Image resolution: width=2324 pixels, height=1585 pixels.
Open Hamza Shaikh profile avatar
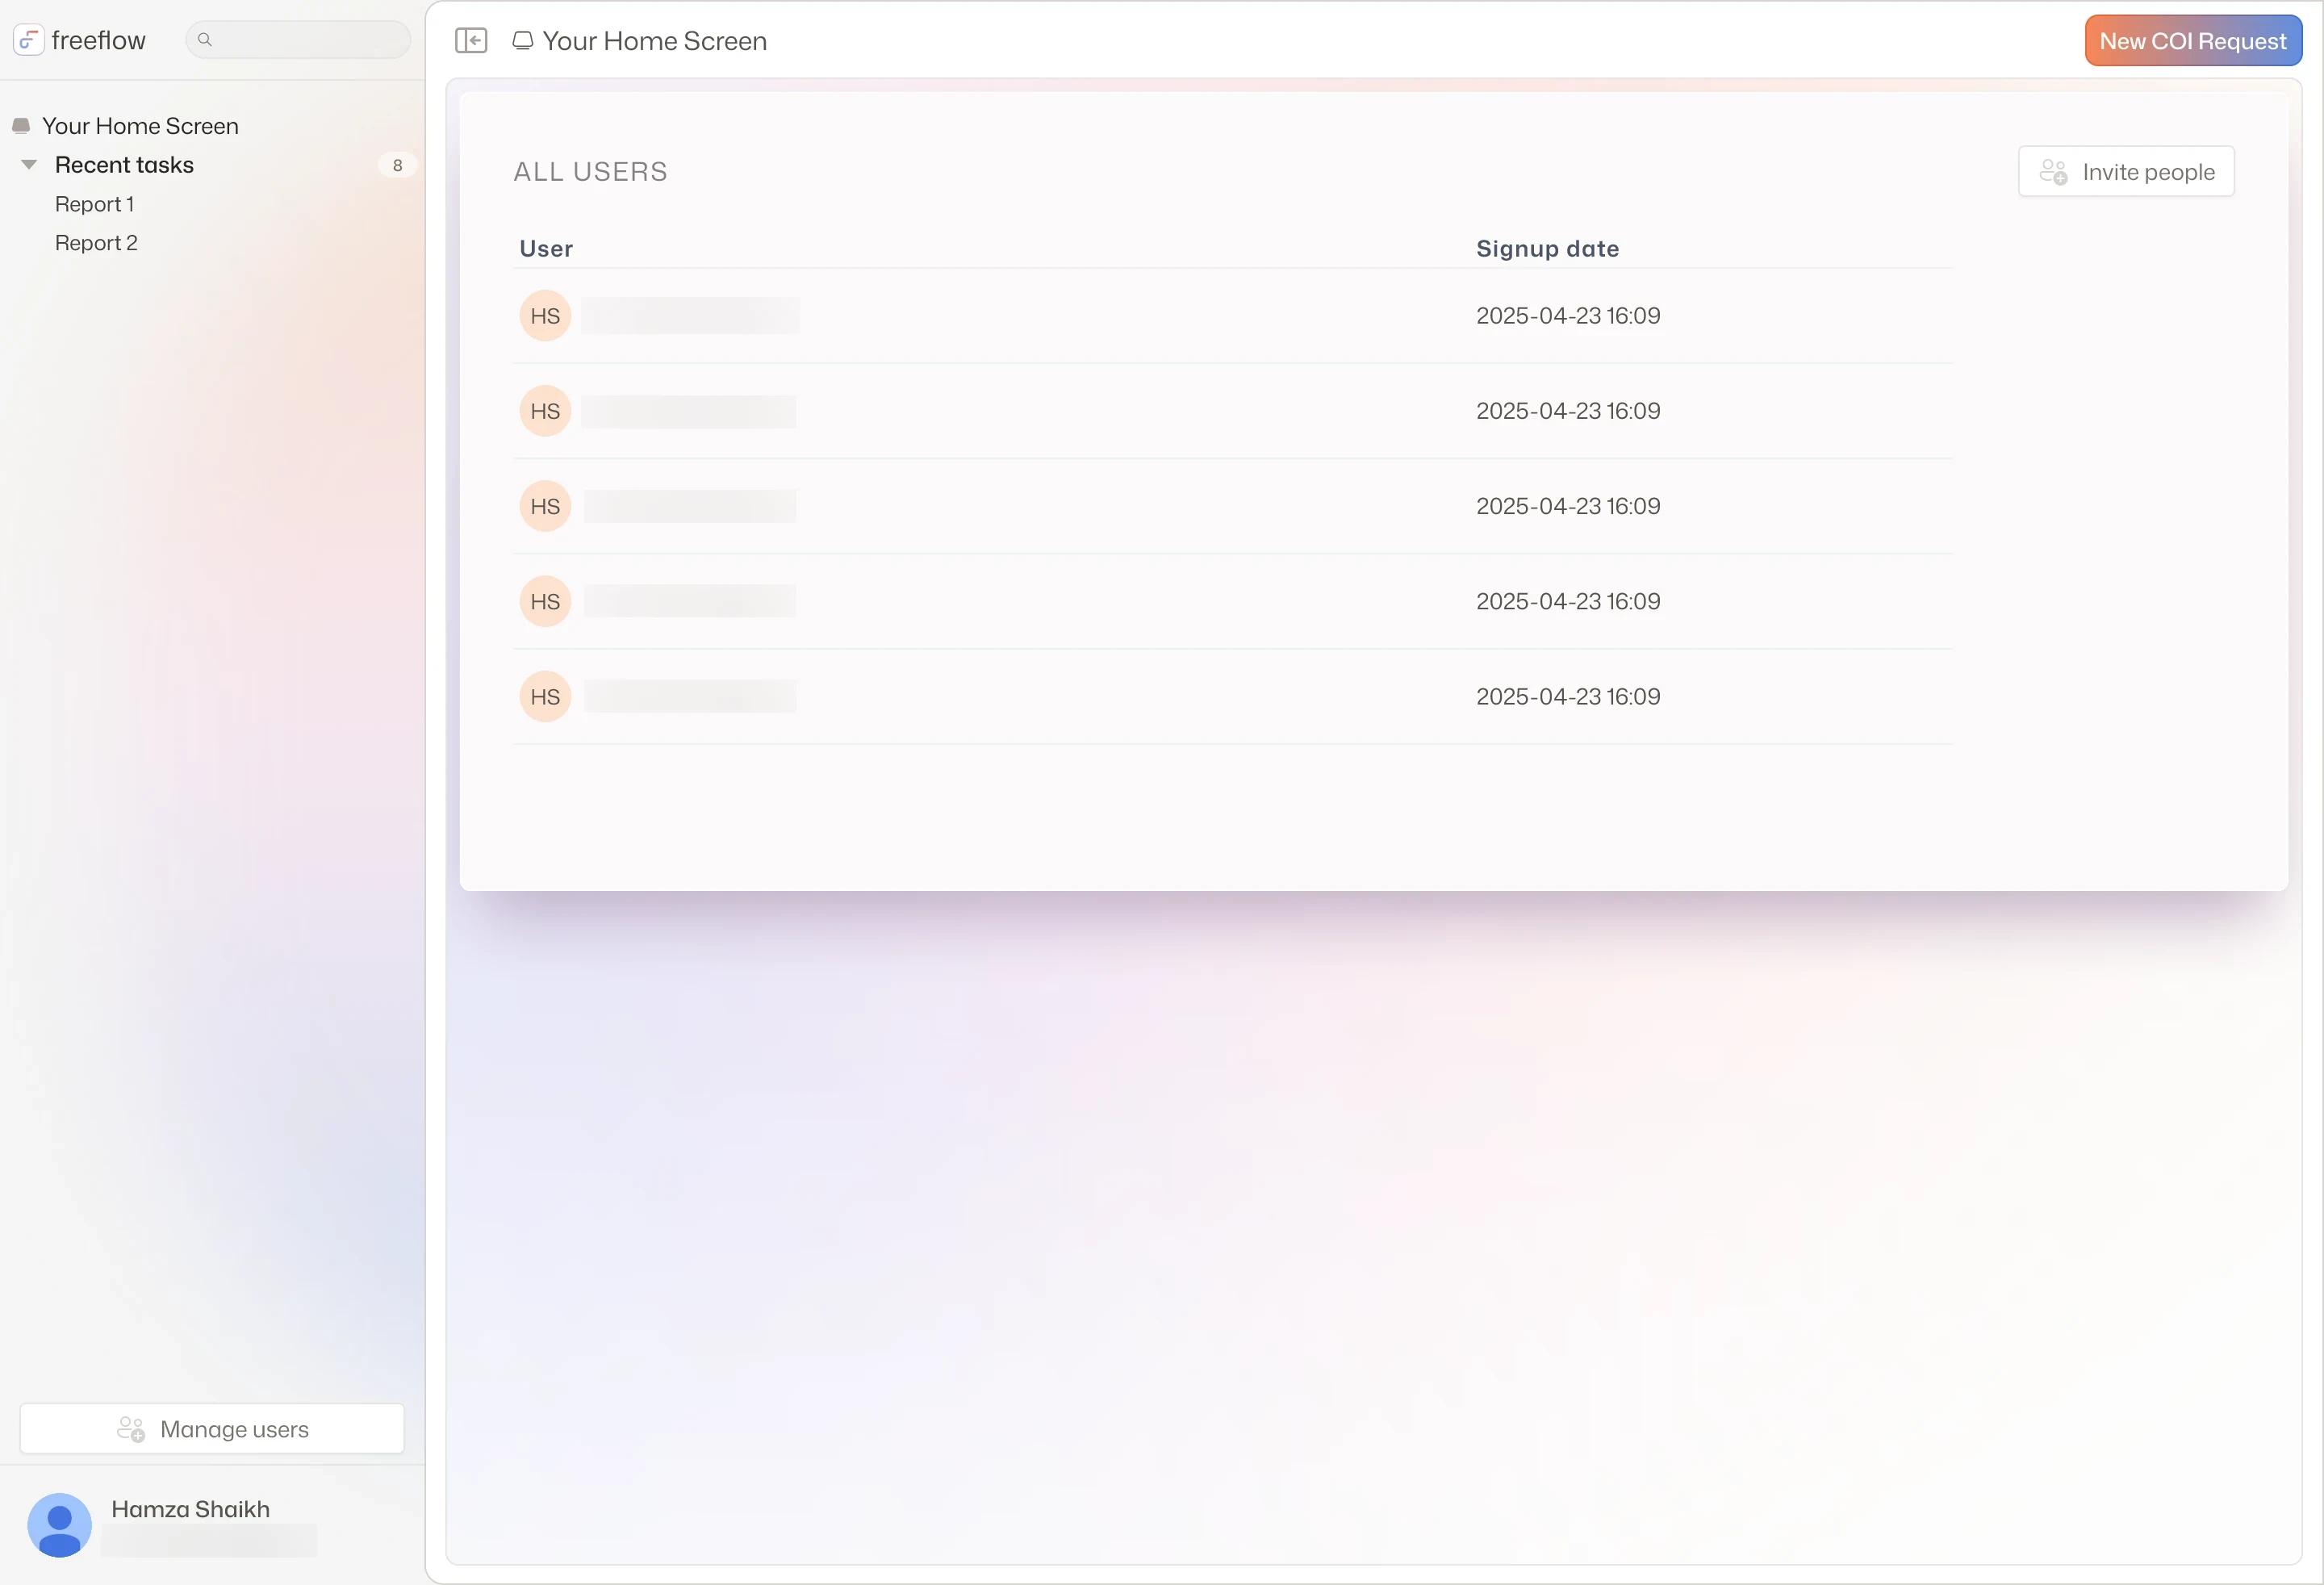59,1525
